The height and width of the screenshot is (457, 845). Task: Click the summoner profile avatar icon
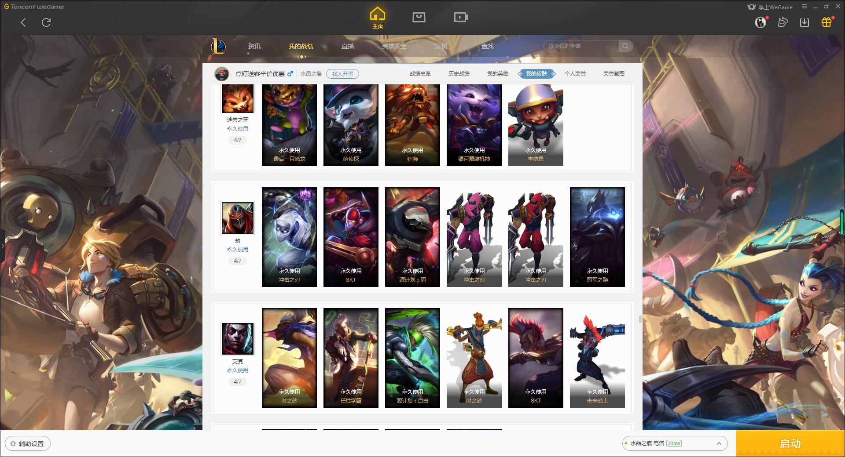click(222, 73)
